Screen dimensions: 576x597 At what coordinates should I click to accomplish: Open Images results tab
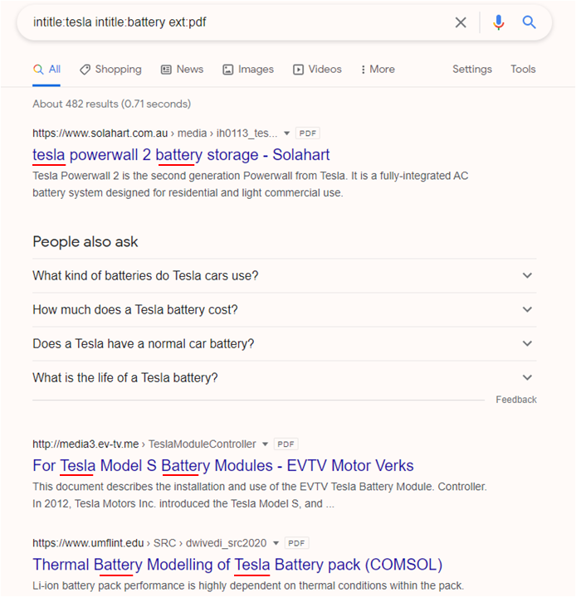(248, 70)
